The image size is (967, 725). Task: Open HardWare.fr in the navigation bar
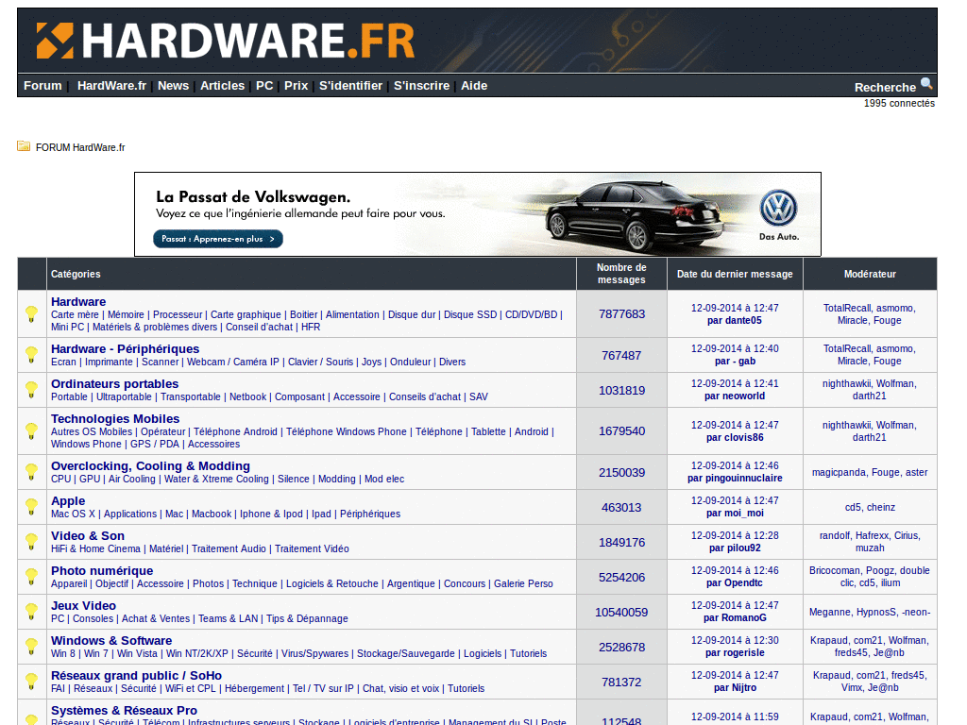[x=111, y=86]
